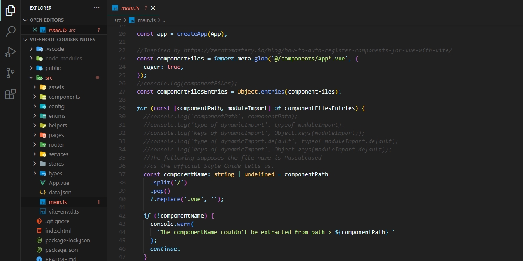Open package.json in the explorer
The image size is (523, 261).
(x=61, y=250)
